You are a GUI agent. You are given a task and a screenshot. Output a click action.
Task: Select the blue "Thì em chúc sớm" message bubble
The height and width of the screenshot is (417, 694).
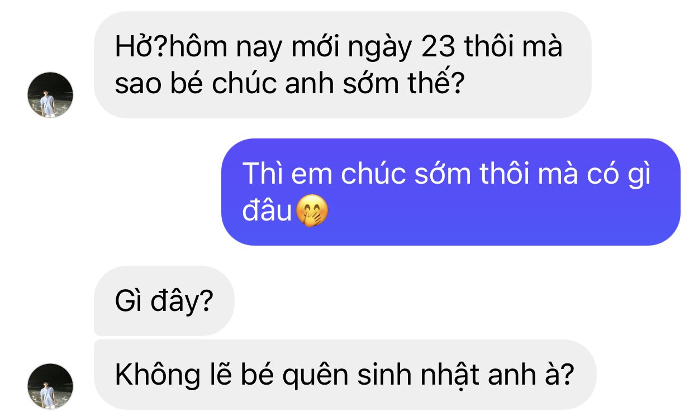pyautogui.click(x=451, y=192)
